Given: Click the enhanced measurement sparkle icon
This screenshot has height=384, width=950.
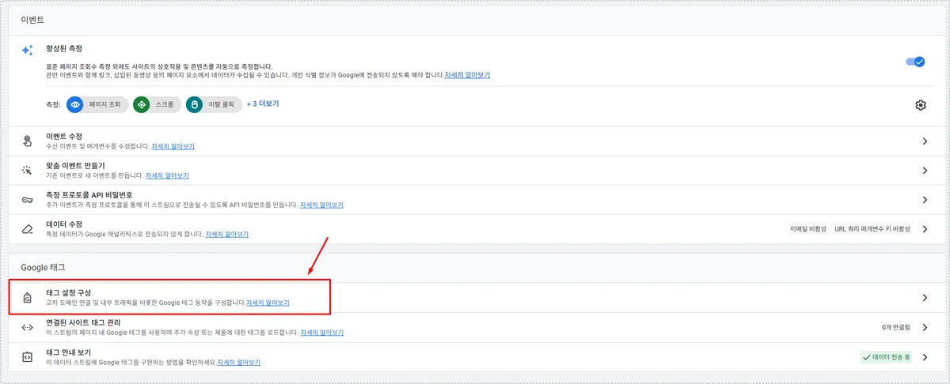Looking at the screenshot, I should [27, 51].
